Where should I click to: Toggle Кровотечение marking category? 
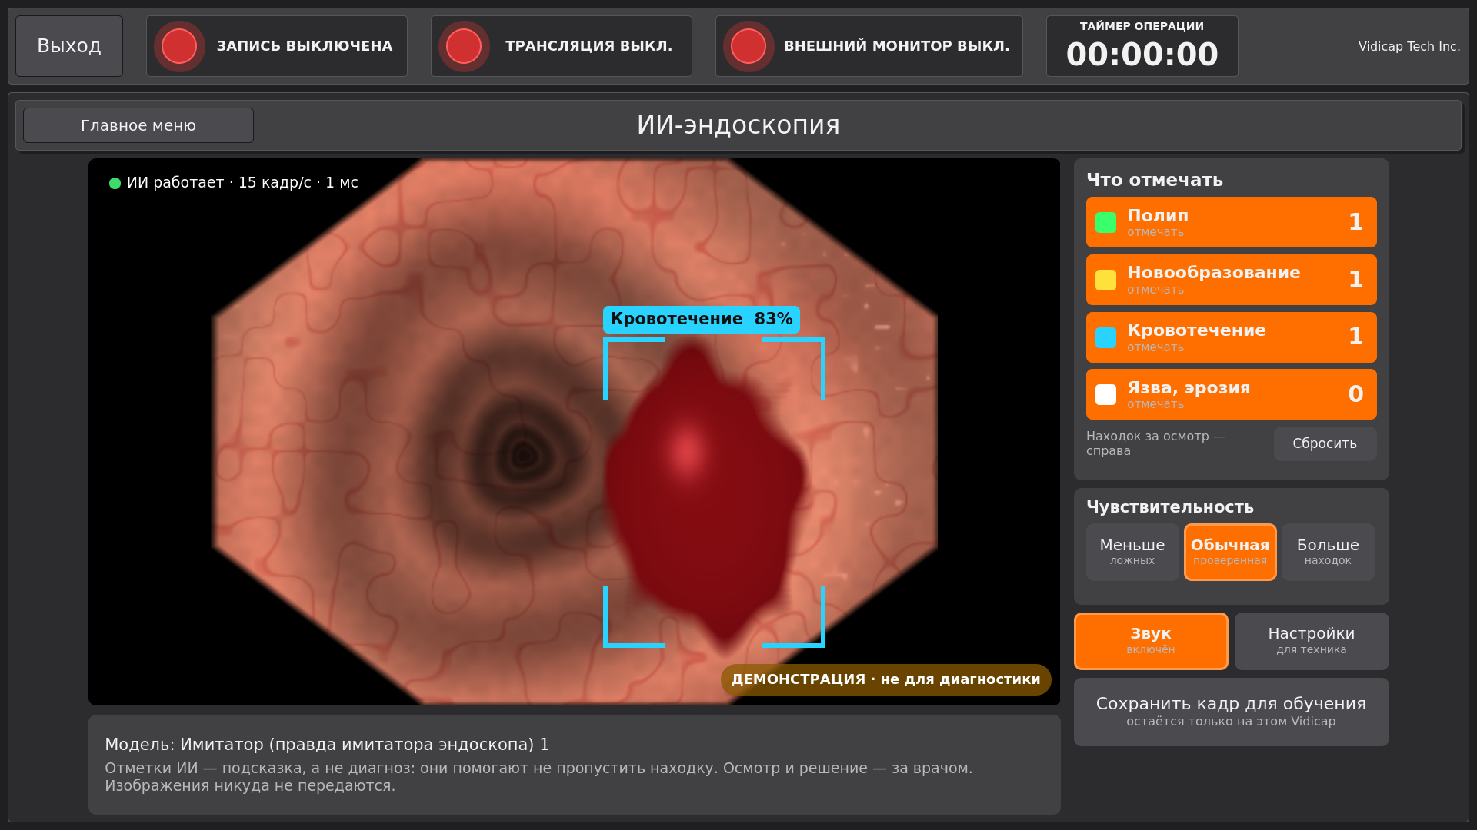1231,337
